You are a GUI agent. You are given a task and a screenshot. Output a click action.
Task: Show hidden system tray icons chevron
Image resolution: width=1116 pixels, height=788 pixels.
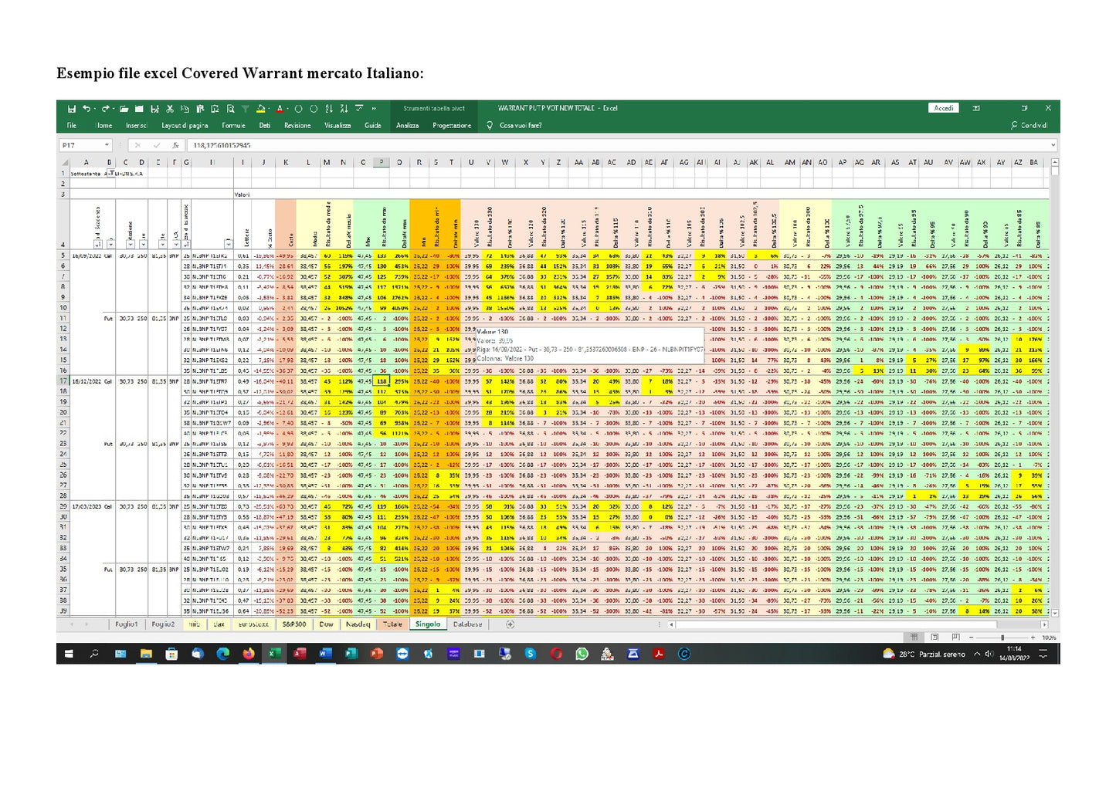[977, 654]
